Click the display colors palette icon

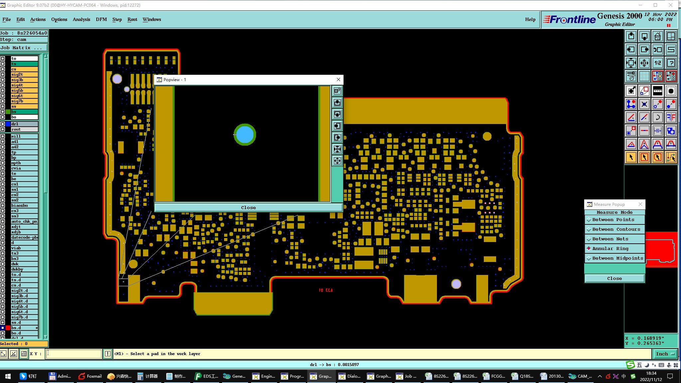tap(631, 76)
